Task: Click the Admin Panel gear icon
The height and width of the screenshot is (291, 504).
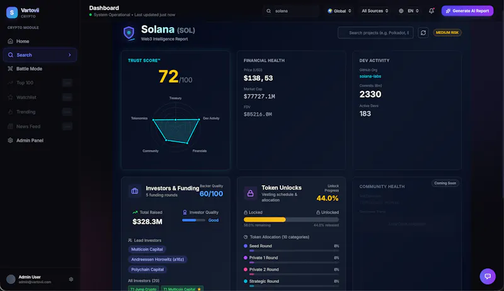Action: (10, 140)
